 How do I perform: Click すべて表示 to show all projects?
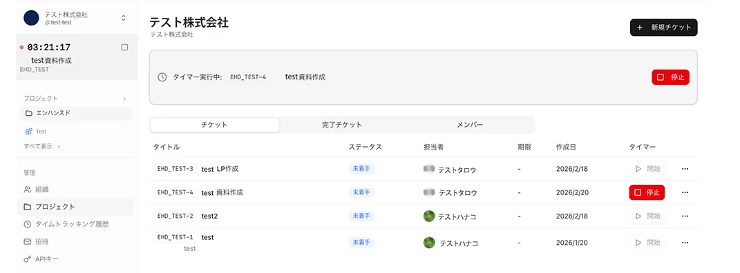[x=41, y=146]
